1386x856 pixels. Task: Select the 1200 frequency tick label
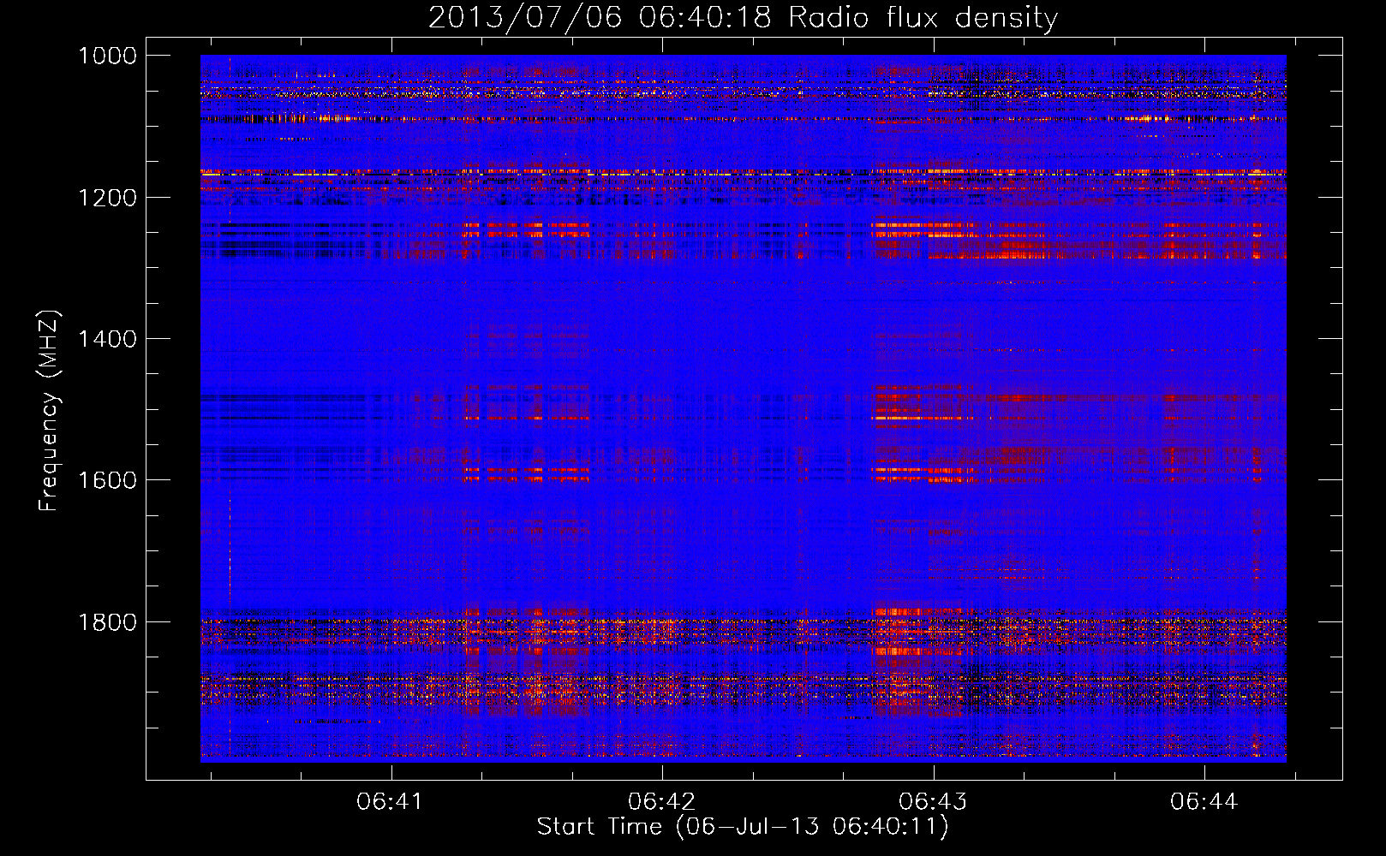pos(107,198)
